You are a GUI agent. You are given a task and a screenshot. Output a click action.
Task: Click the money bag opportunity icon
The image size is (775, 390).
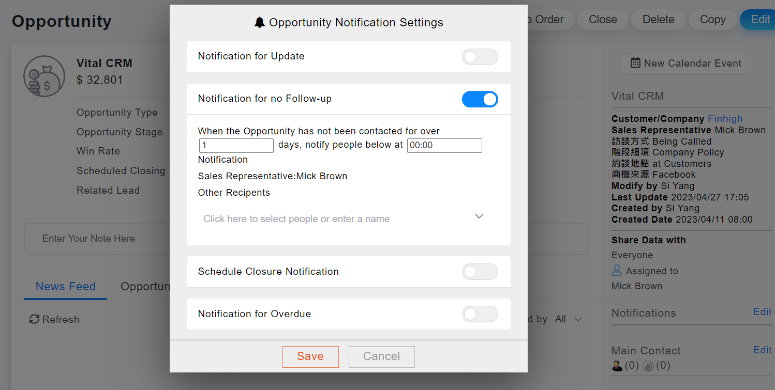pos(44,76)
